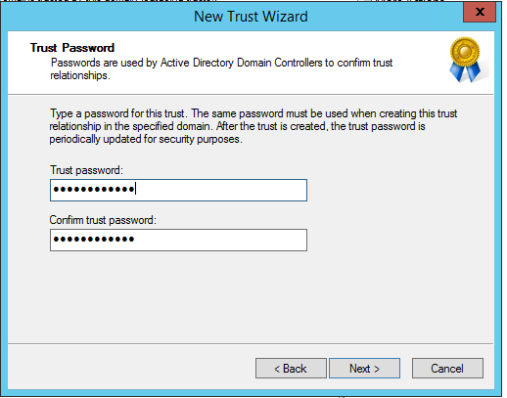Click the masked dots in Trust password box
Screen dimensions: 507x398
click(x=94, y=189)
